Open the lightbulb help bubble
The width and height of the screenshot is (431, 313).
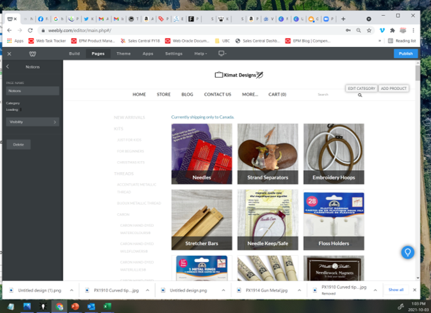pos(408,252)
